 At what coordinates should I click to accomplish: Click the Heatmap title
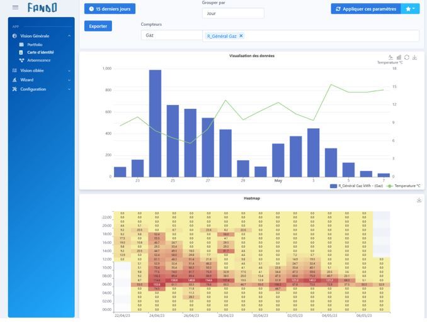(x=252, y=198)
